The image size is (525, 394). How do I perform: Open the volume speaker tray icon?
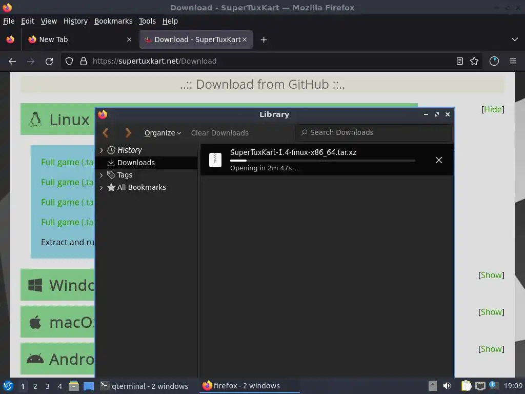pos(447,386)
